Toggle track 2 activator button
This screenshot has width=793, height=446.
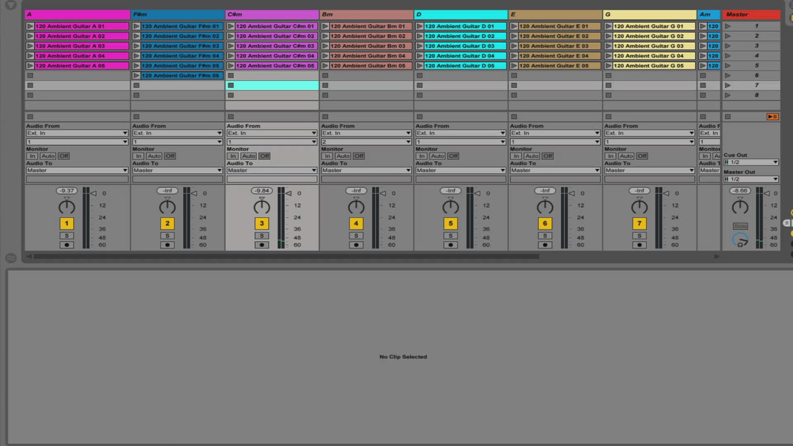click(x=168, y=224)
